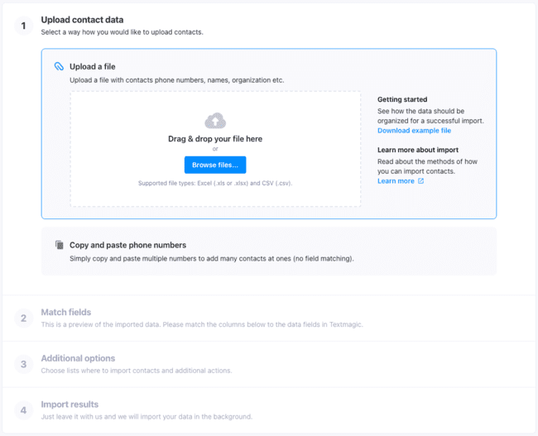538x436 pixels.
Task: Click the step 4 number circle
Action: pyautogui.click(x=23, y=410)
